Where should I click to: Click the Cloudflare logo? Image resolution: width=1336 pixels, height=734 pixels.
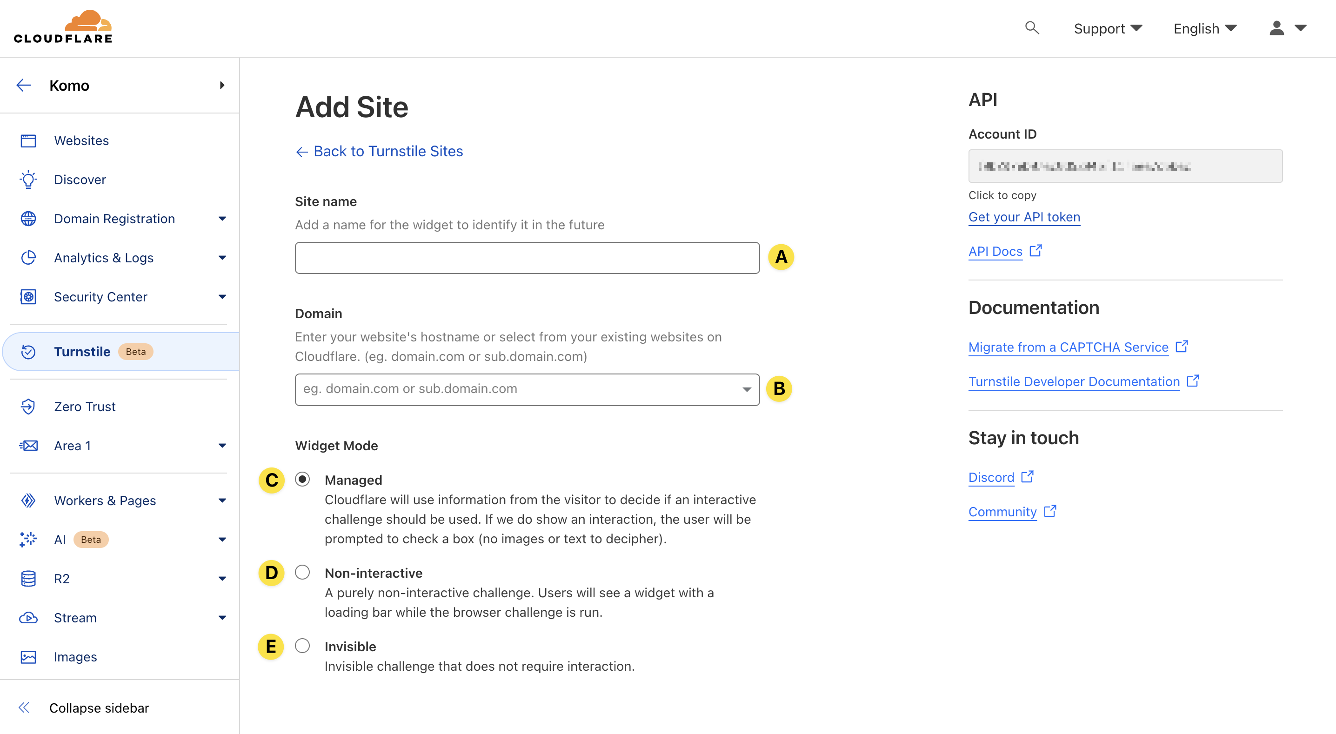pos(63,27)
